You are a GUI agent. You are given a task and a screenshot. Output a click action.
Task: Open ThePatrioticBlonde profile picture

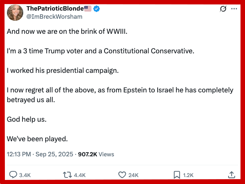[15, 12]
